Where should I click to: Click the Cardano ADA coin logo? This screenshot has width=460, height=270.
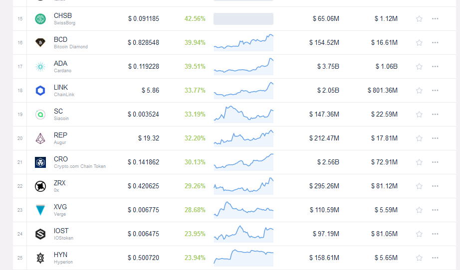(40, 67)
